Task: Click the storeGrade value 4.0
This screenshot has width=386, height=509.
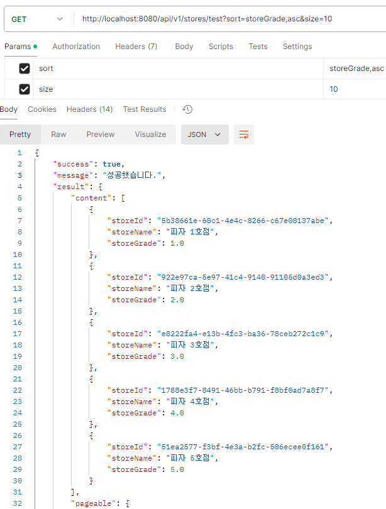Action: pyautogui.click(x=177, y=413)
